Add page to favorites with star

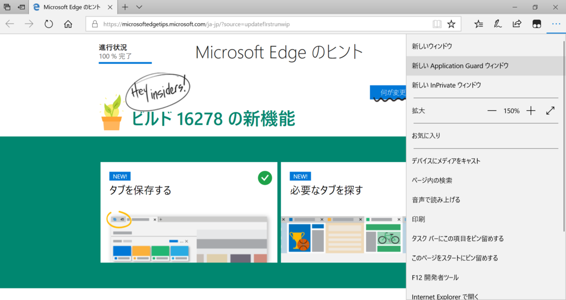[451, 24]
